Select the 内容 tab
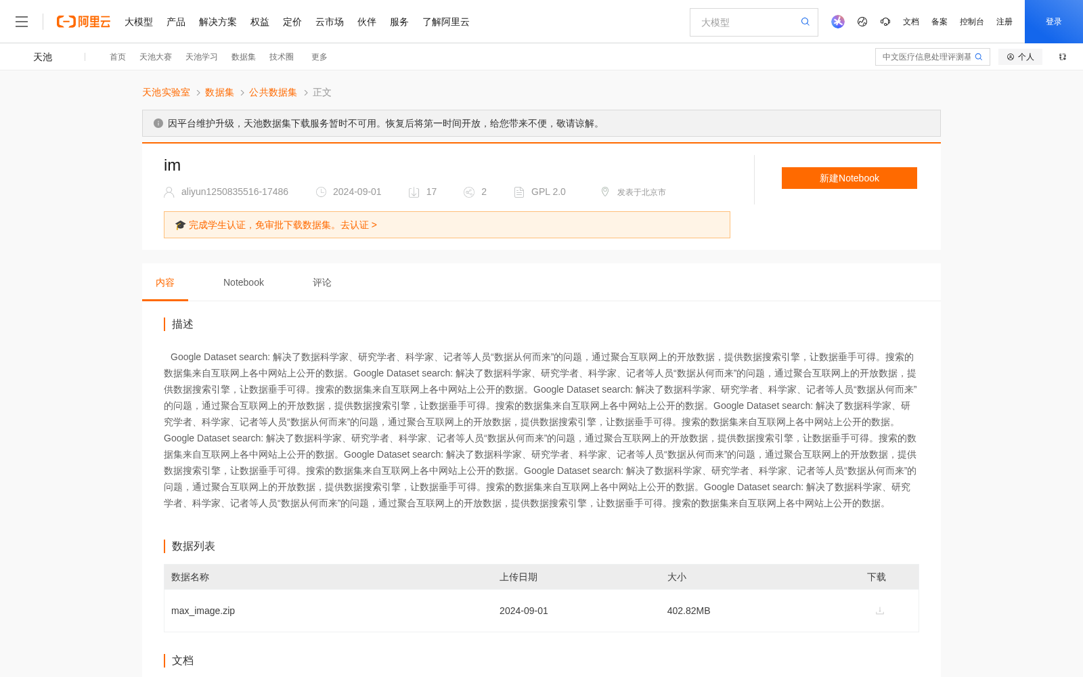 (165, 282)
